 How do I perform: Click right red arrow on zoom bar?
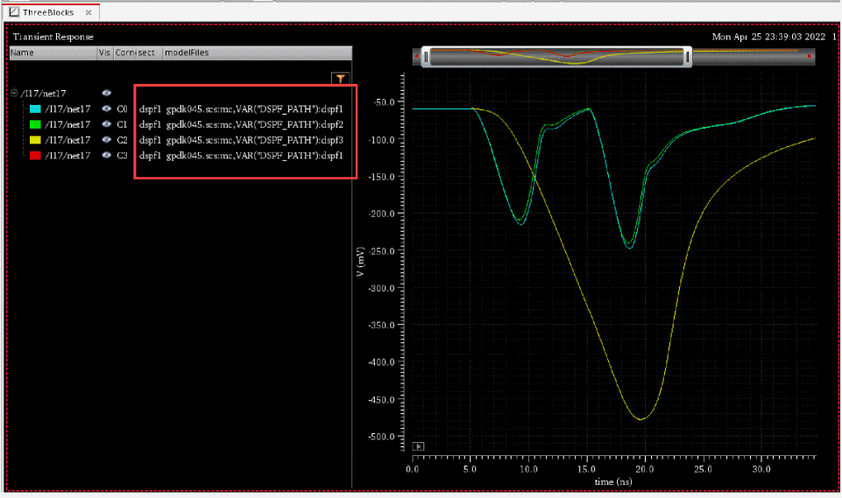(810, 57)
